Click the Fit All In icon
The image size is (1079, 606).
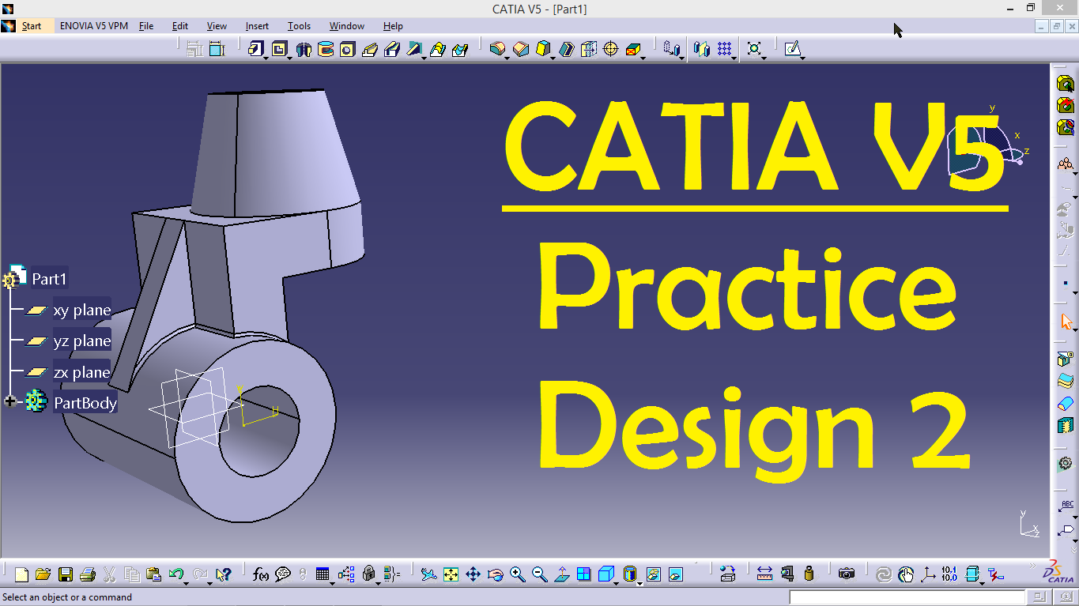point(451,574)
